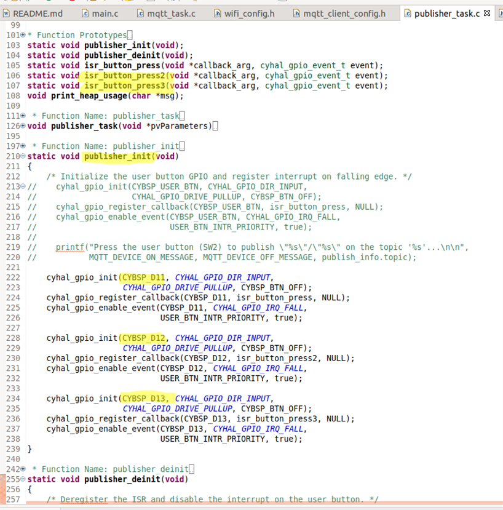Click 'print_heap_usage' on line 108
The image size is (503, 510).
pos(89,95)
